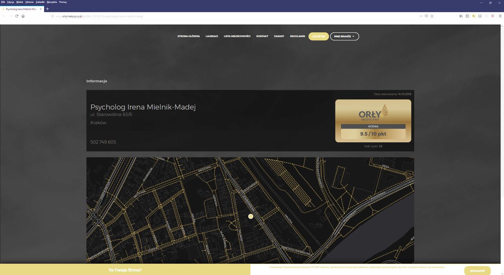The width and height of the screenshot is (504, 275).
Task: Show the site information icon in address bar
Action: tap(52, 16)
